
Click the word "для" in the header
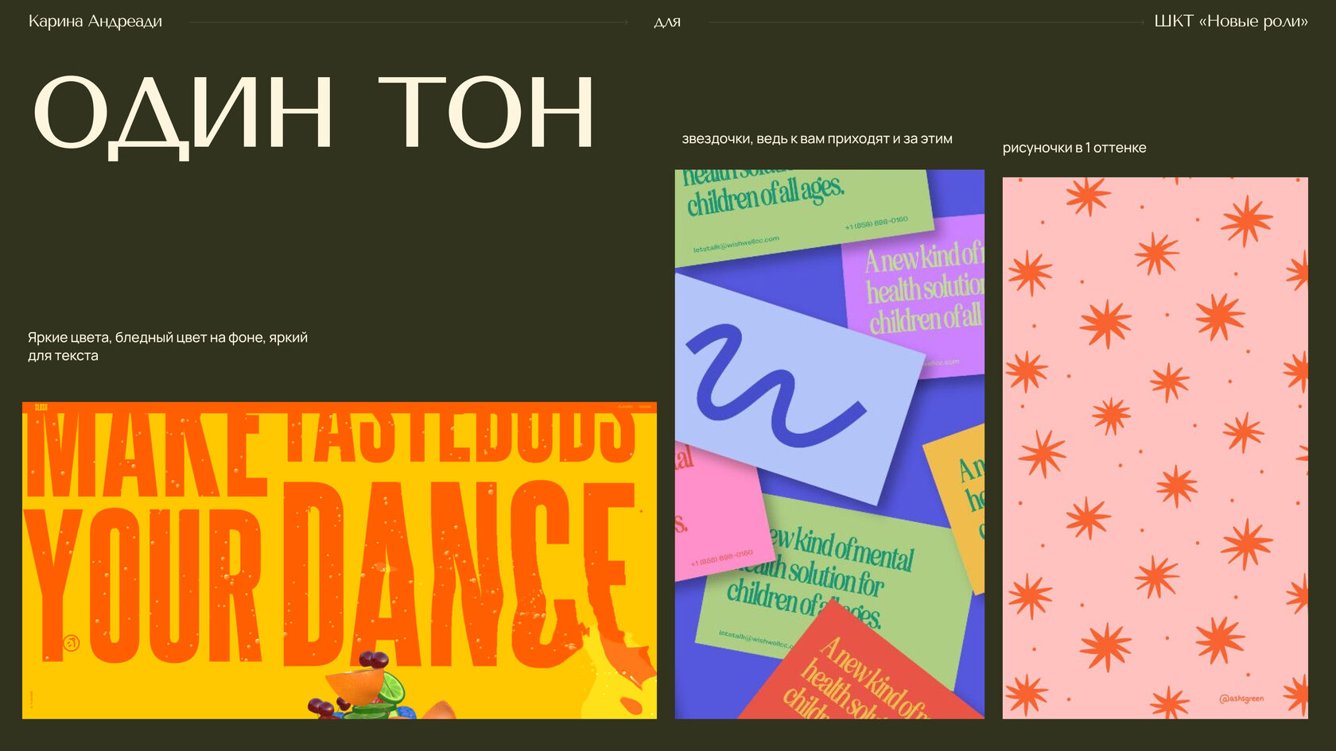click(x=667, y=22)
